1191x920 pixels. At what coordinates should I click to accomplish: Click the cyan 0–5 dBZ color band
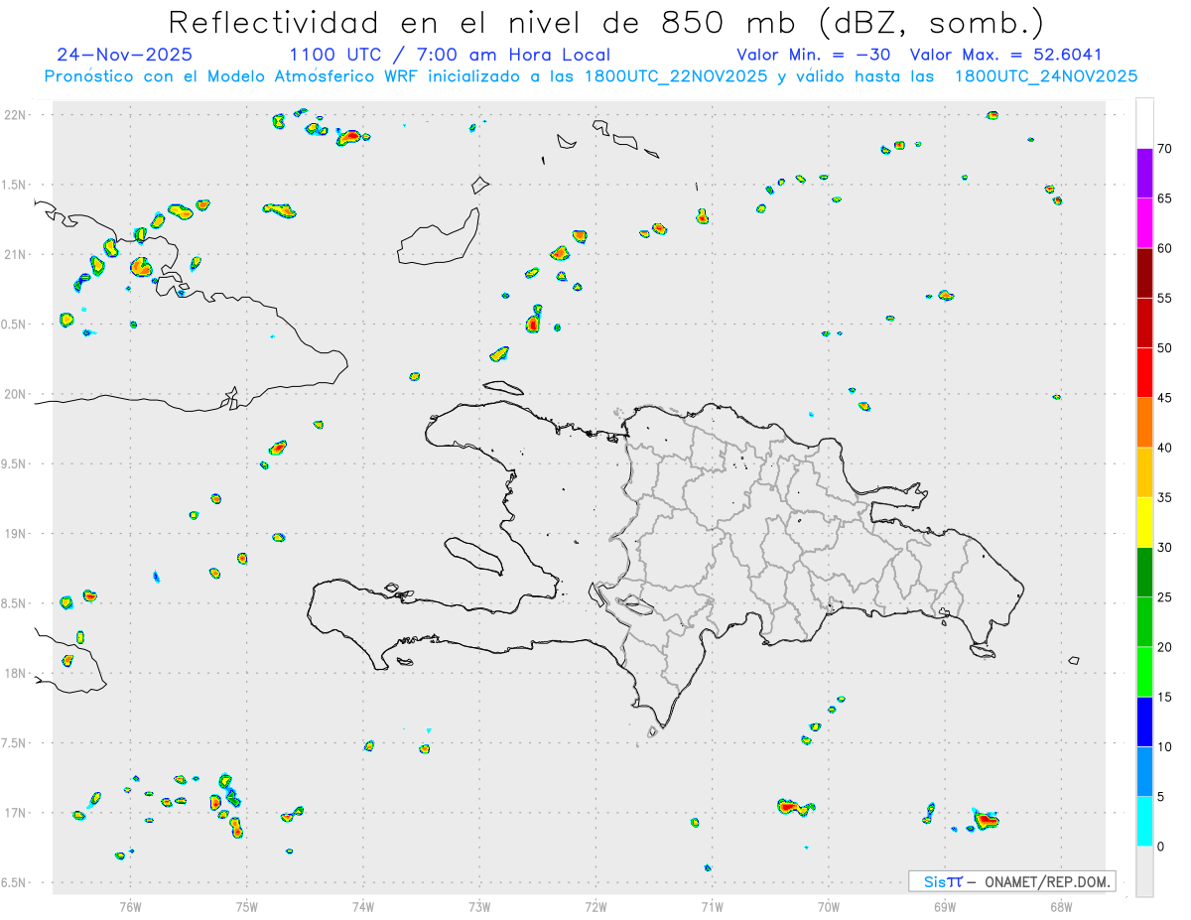click(x=1144, y=822)
